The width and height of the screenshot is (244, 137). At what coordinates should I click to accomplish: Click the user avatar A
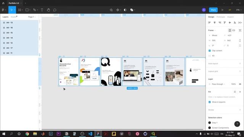coord(204,10)
